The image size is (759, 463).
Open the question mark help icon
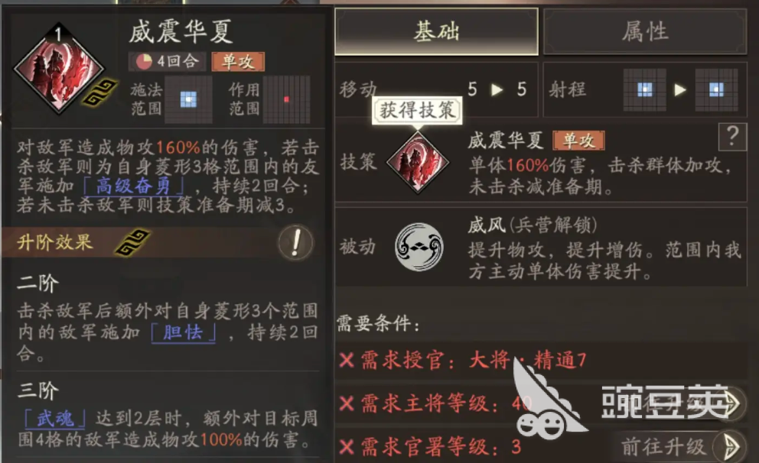pyautogui.click(x=732, y=137)
